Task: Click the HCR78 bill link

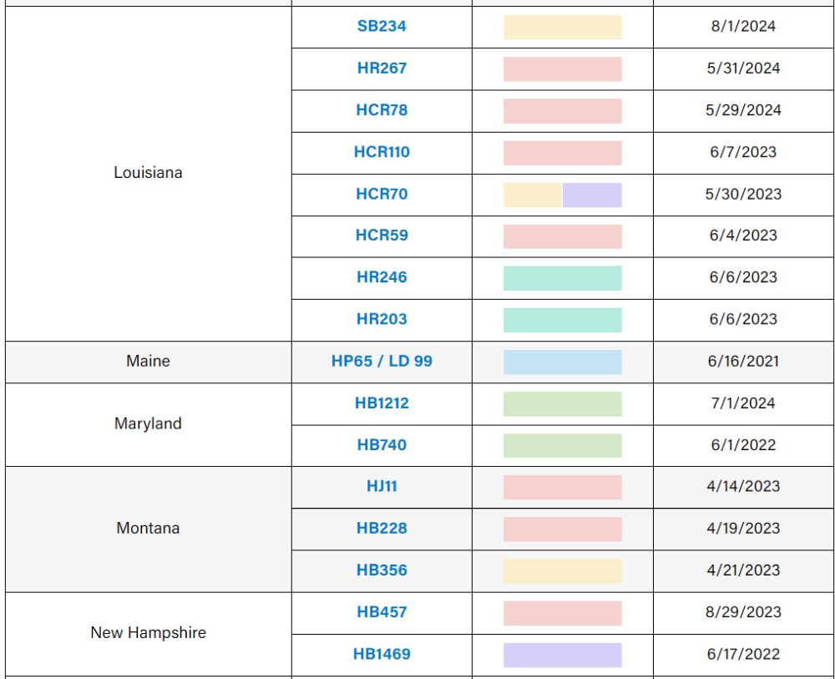Action: click(382, 110)
